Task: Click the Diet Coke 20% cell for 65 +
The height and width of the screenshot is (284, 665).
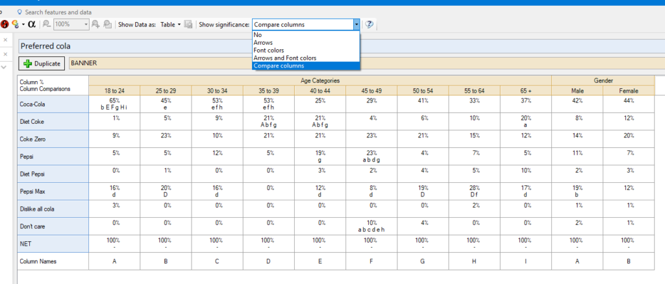Action: [525, 121]
